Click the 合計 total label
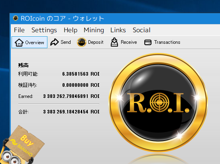This screenshot has width=220, height=164. point(24,112)
